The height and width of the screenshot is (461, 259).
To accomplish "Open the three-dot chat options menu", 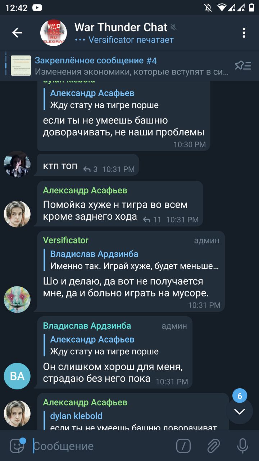I will tap(244, 33).
